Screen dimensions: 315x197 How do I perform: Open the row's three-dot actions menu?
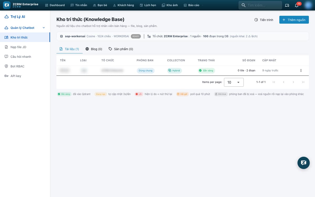[301, 70]
